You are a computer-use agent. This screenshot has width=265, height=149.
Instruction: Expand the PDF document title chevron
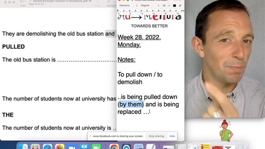tap(90, 1)
